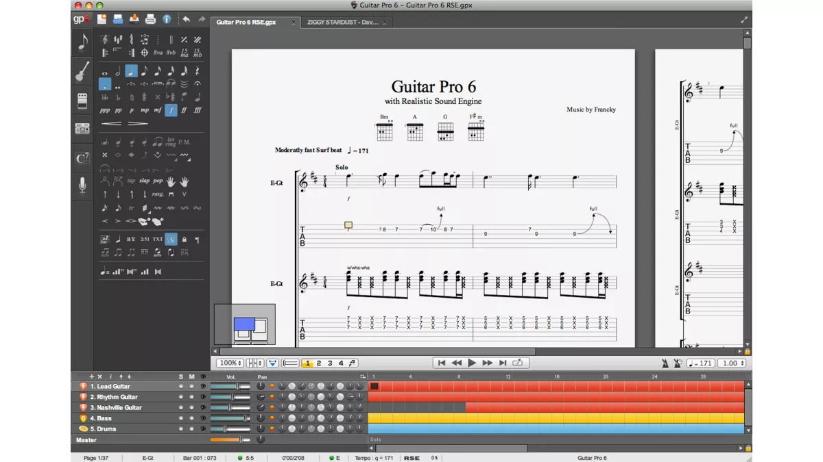Image resolution: width=823 pixels, height=462 pixels.
Task: Toggle visibility of the Drums track
Action: coord(202,429)
